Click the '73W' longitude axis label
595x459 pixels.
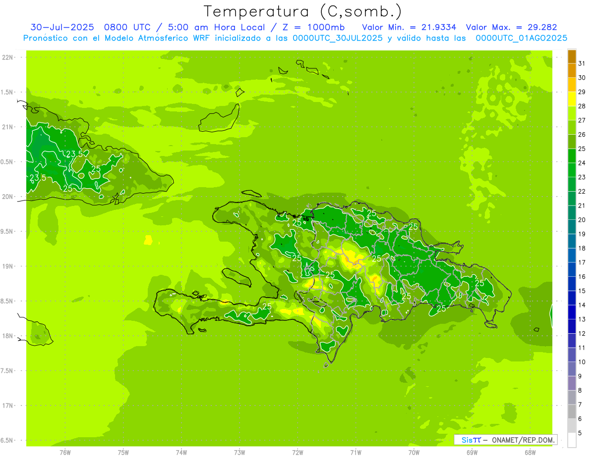(239, 452)
